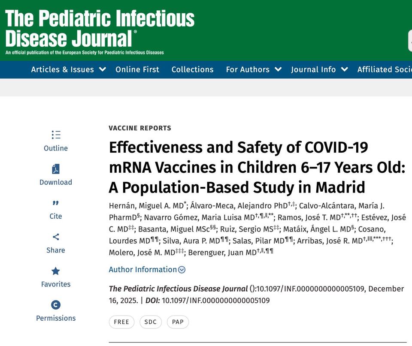Click the PAP badge
This screenshot has width=412, height=346.
[177, 322]
